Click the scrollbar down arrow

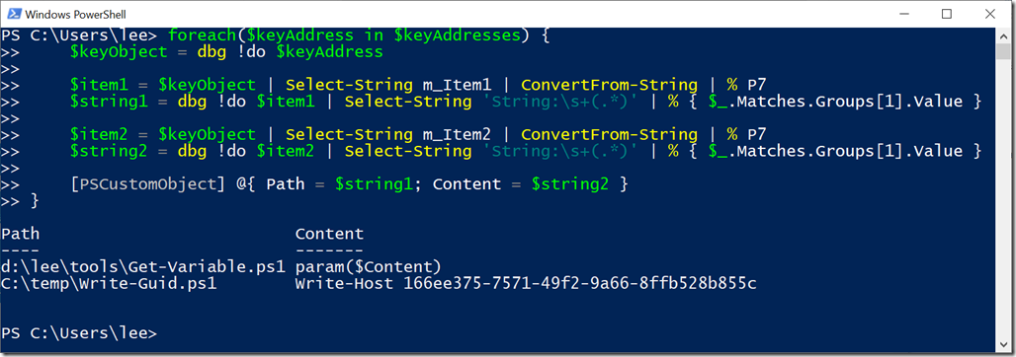pyautogui.click(x=1003, y=345)
